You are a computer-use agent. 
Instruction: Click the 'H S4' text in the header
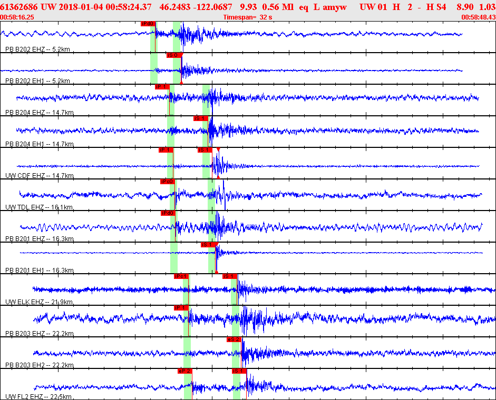(x=436, y=7)
